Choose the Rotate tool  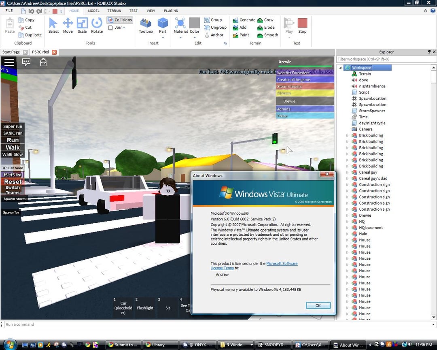pyautogui.click(x=97, y=26)
